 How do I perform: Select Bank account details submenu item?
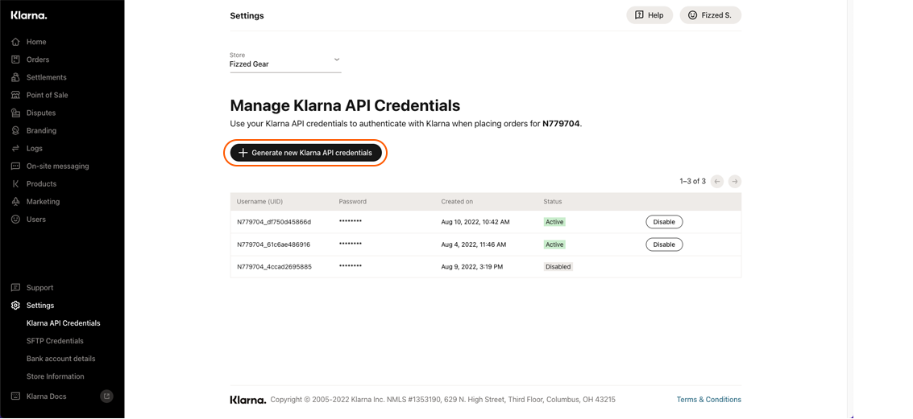[60, 359]
